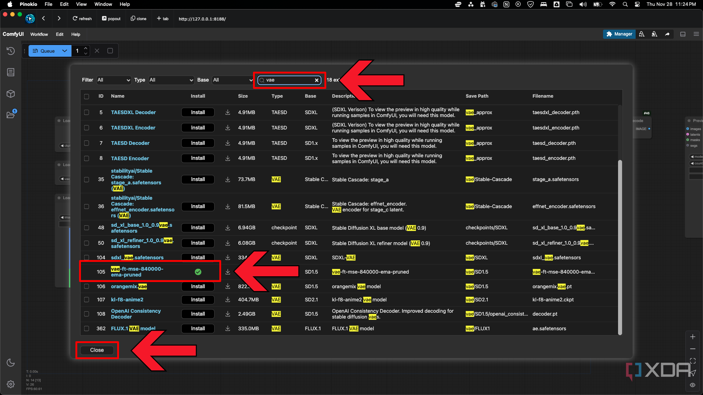Open the workflows folder icon
This screenshot has height=395, width=703.
click(x=11, y=115)
